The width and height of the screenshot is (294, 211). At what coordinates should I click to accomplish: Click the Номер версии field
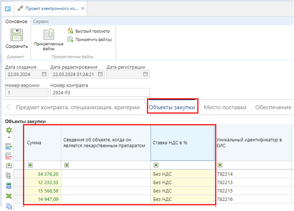27,92
